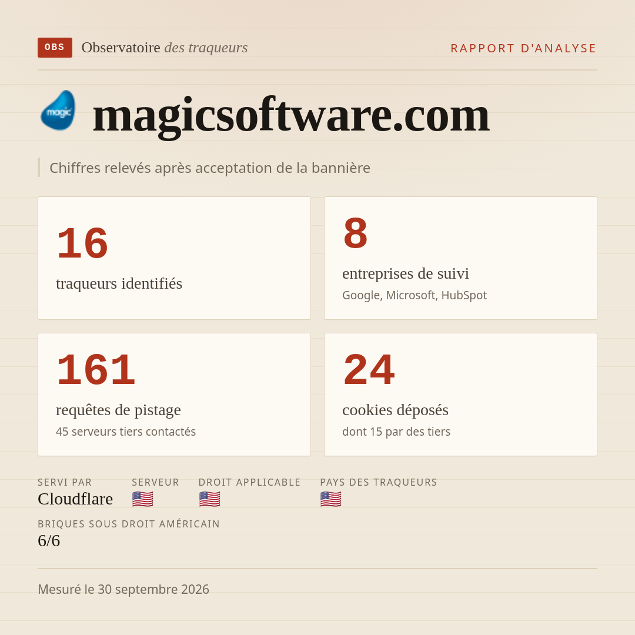
Task: Select the magicsoftware.com heading
Action: (x=291, y=116)
